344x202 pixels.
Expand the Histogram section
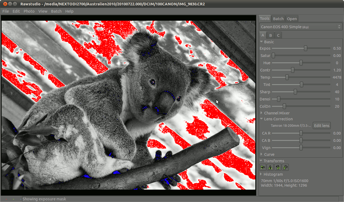(271, 174)
